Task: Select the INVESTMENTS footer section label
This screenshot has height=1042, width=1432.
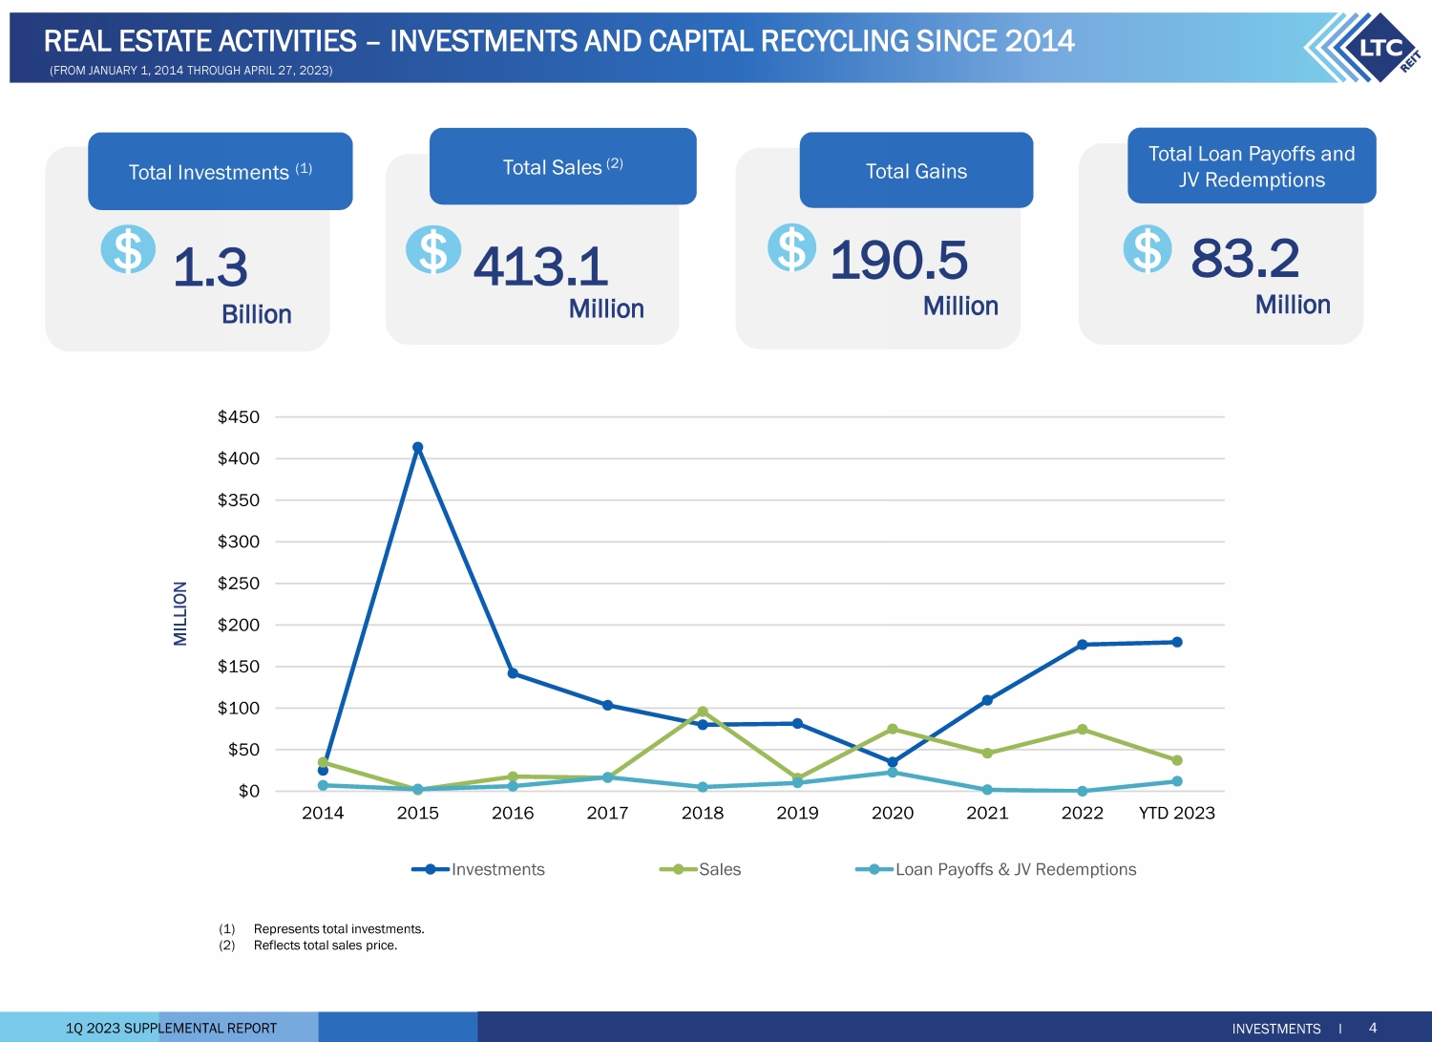Action: pos(1275,1029)
